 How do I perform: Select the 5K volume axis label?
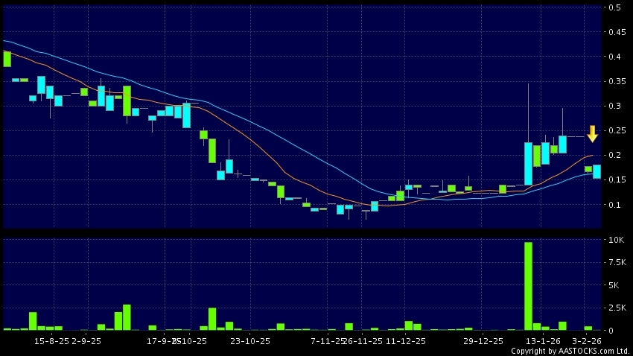[x=615, y=285]
